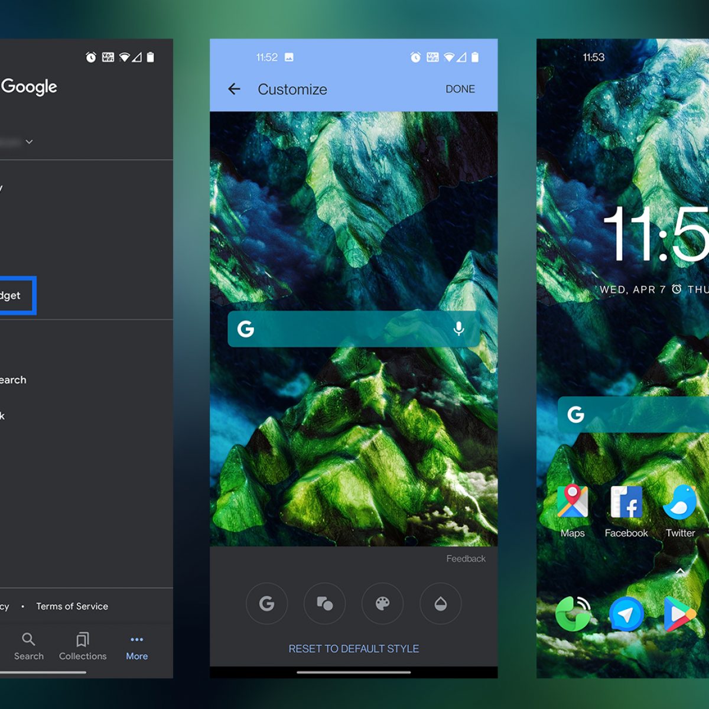The height and width of the screenshot is (709, 709).
Task: Switch to the Search tab
Action: (x=28, y=646)
